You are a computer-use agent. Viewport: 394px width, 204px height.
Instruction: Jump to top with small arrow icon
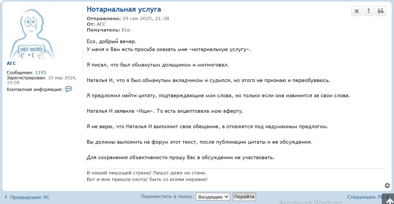(x=387, y=186)
